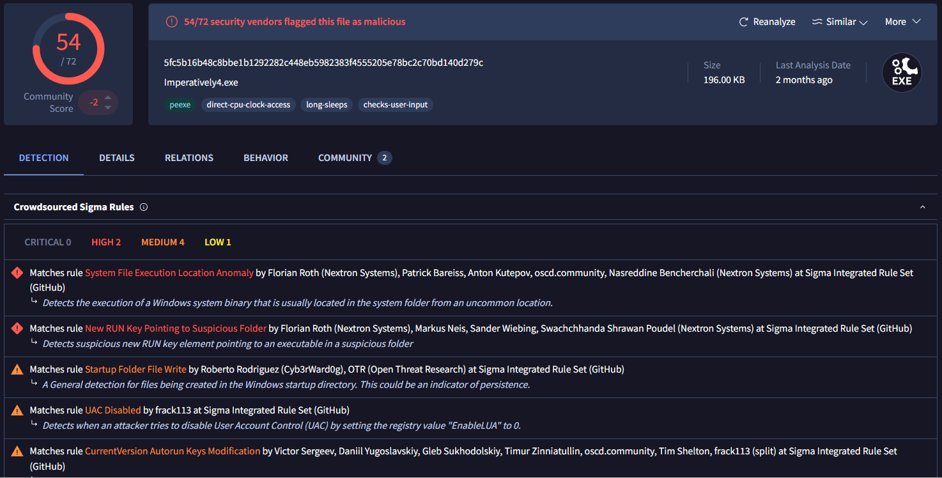Image resolution: width=942 pixels, height=478 pixels.
Task: Open the More dropdown menu
Action: pos(902,22)
